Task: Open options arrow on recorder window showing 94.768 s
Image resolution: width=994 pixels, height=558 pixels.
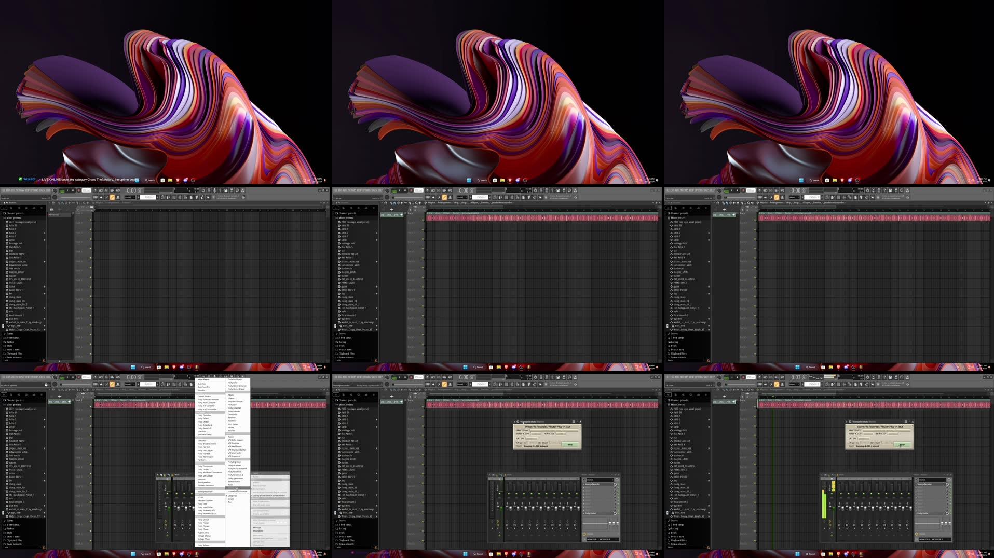Action: 514,421
